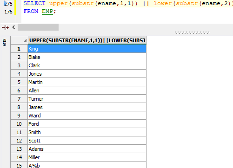Place cursor on EMP table name in editor

point(47,11)
